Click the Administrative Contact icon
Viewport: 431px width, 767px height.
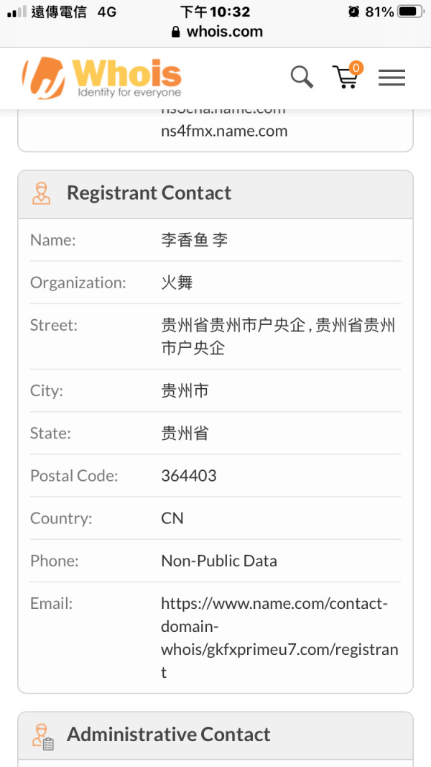coord(42,735)
